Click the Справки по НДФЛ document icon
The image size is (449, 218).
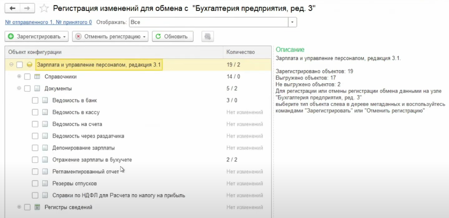[45, 195]
